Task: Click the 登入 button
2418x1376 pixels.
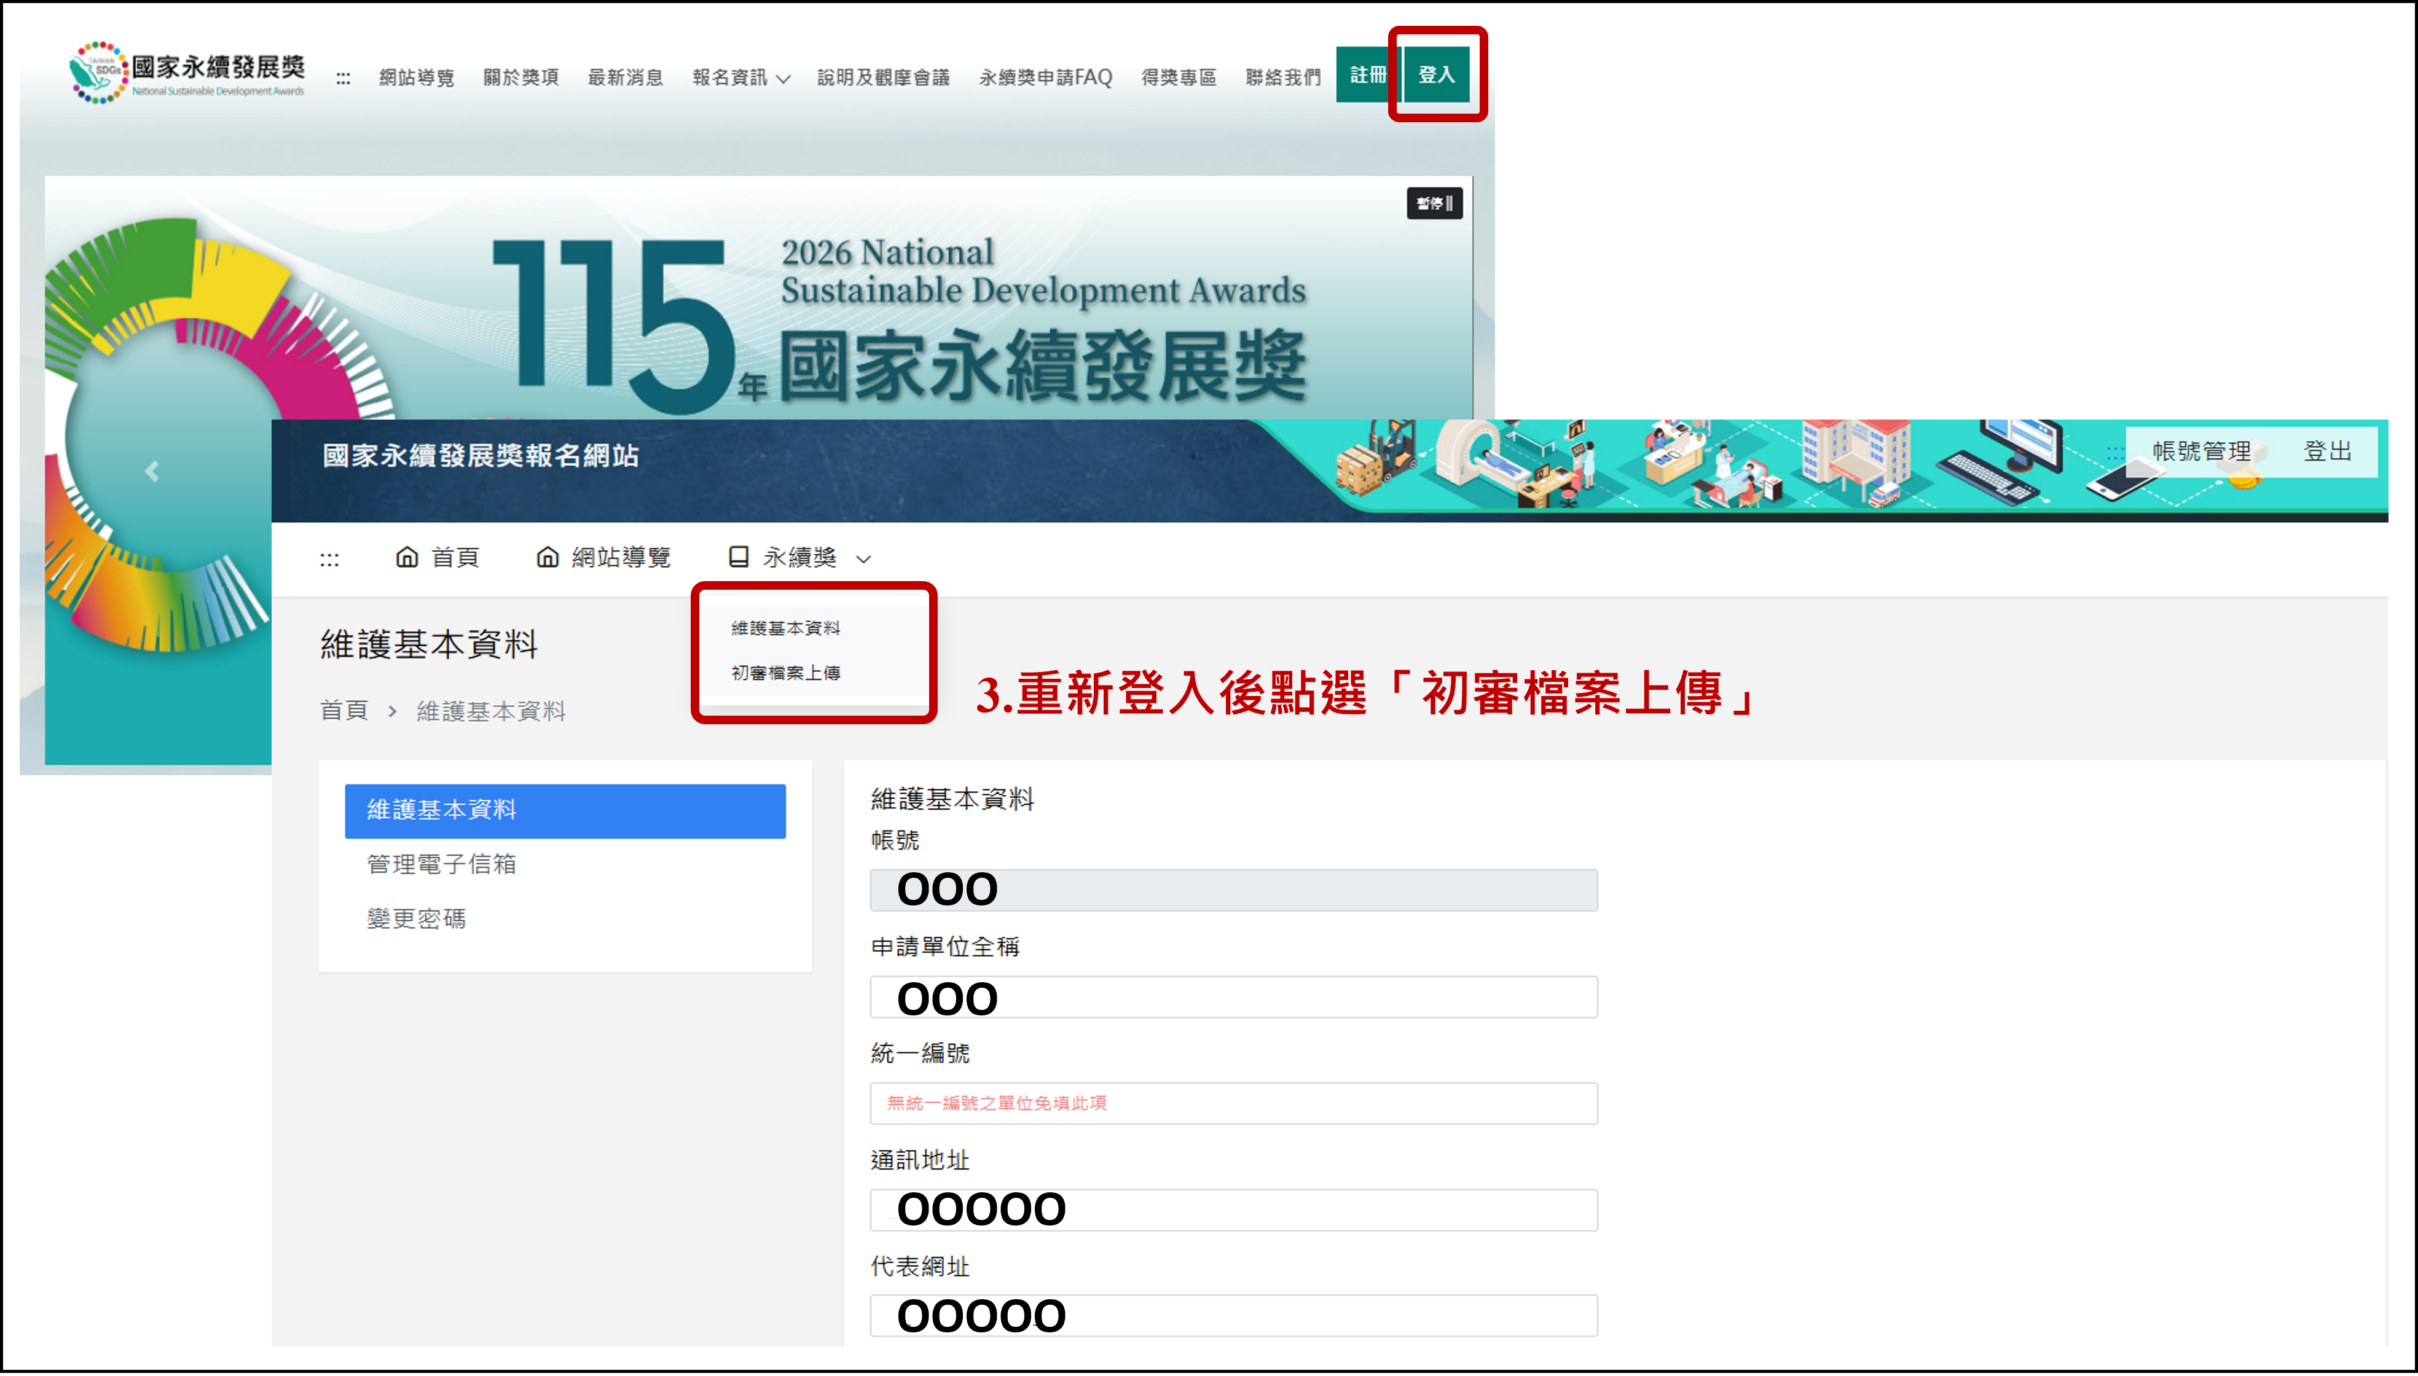Action: [x=1437, y=75]
